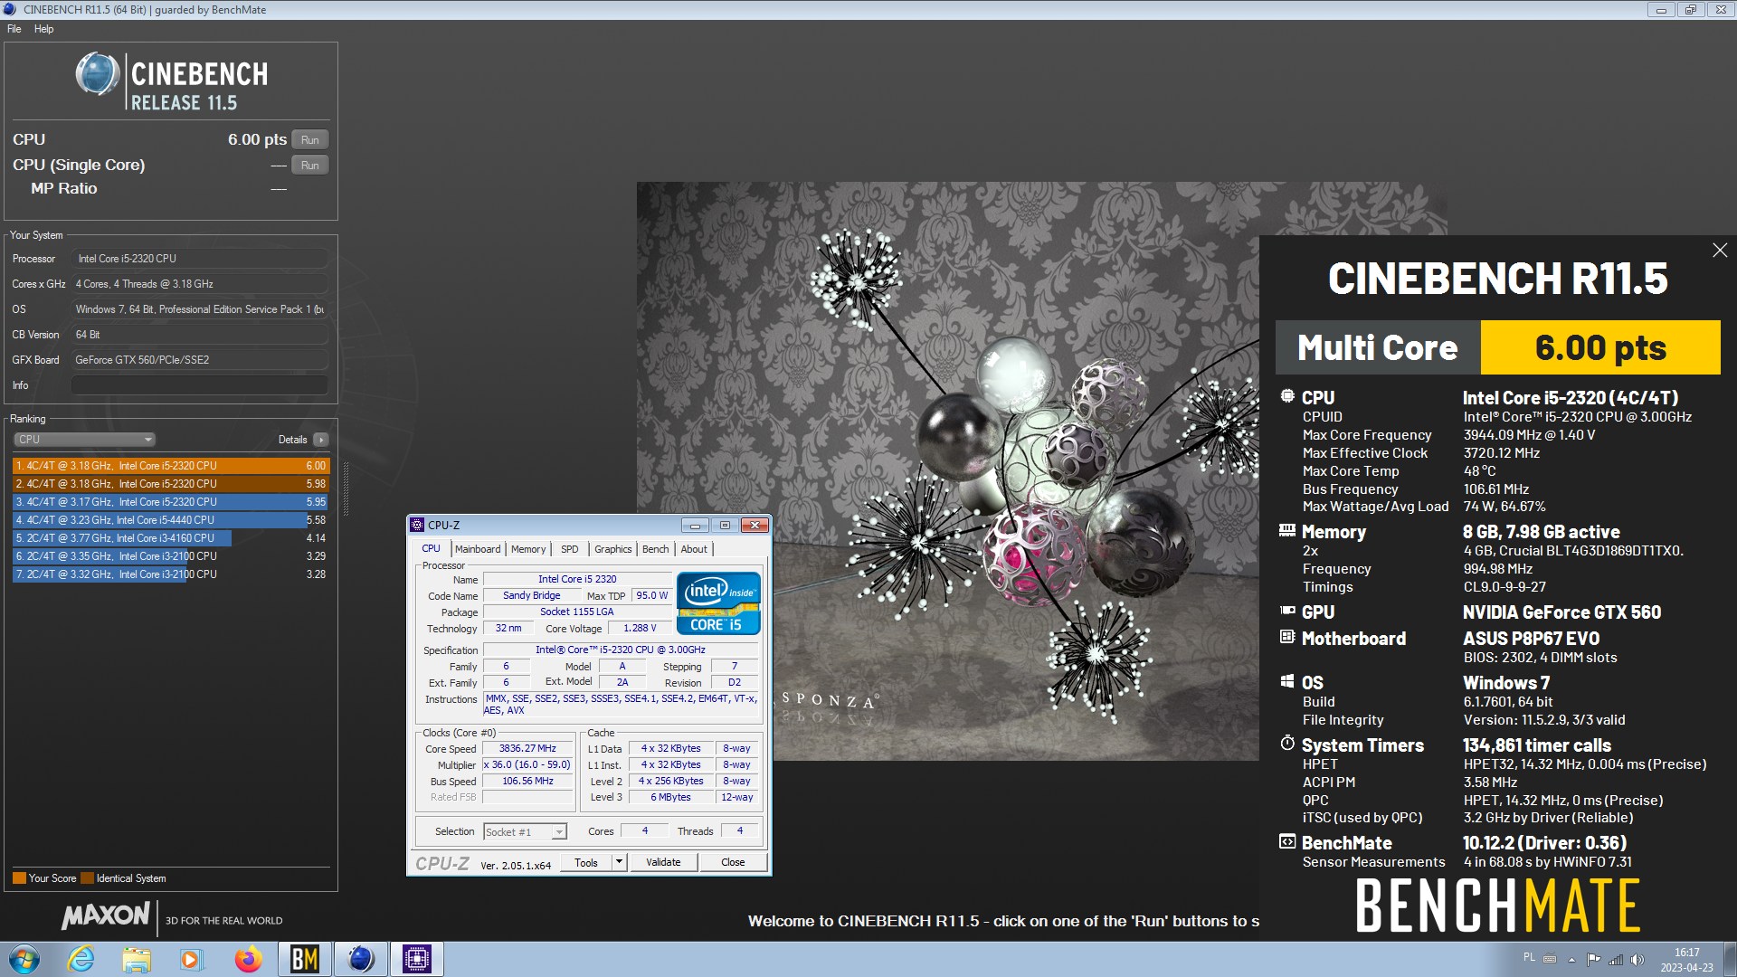Click the 6.00 pts Multi Core score
Screen dimensions: 1737x977
pyautogui.click(x=1599, y=347)
